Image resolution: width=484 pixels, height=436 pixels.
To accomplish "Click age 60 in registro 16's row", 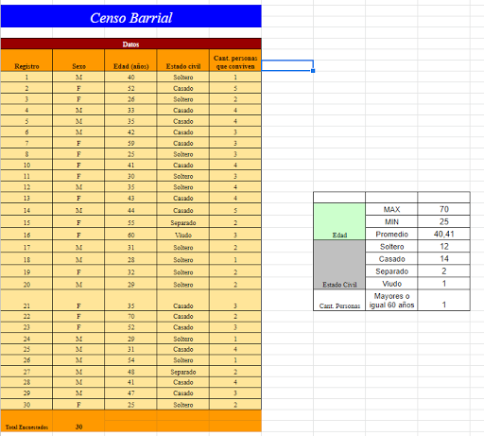I will (x=130, y=235).
